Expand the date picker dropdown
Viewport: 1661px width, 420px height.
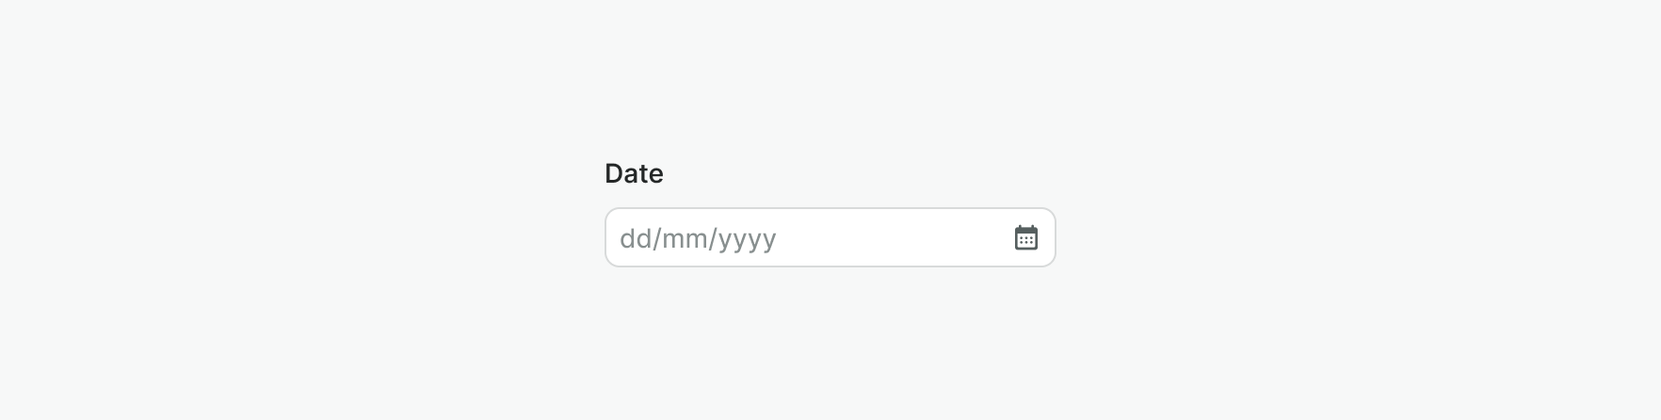tap(1025, 237)
